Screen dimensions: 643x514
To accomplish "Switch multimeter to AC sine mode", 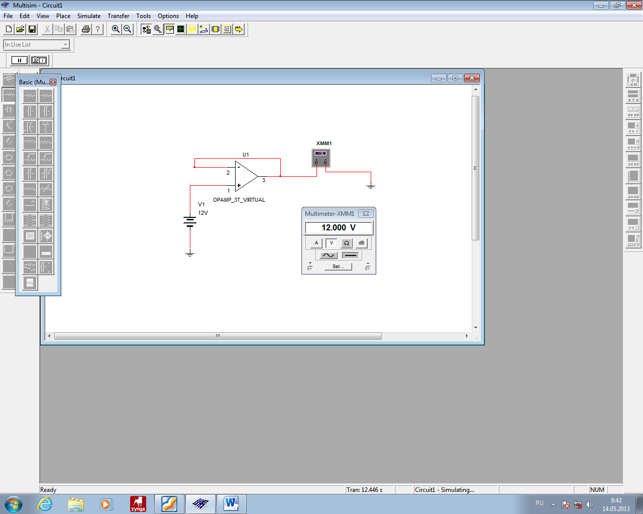I will (329, 255).
